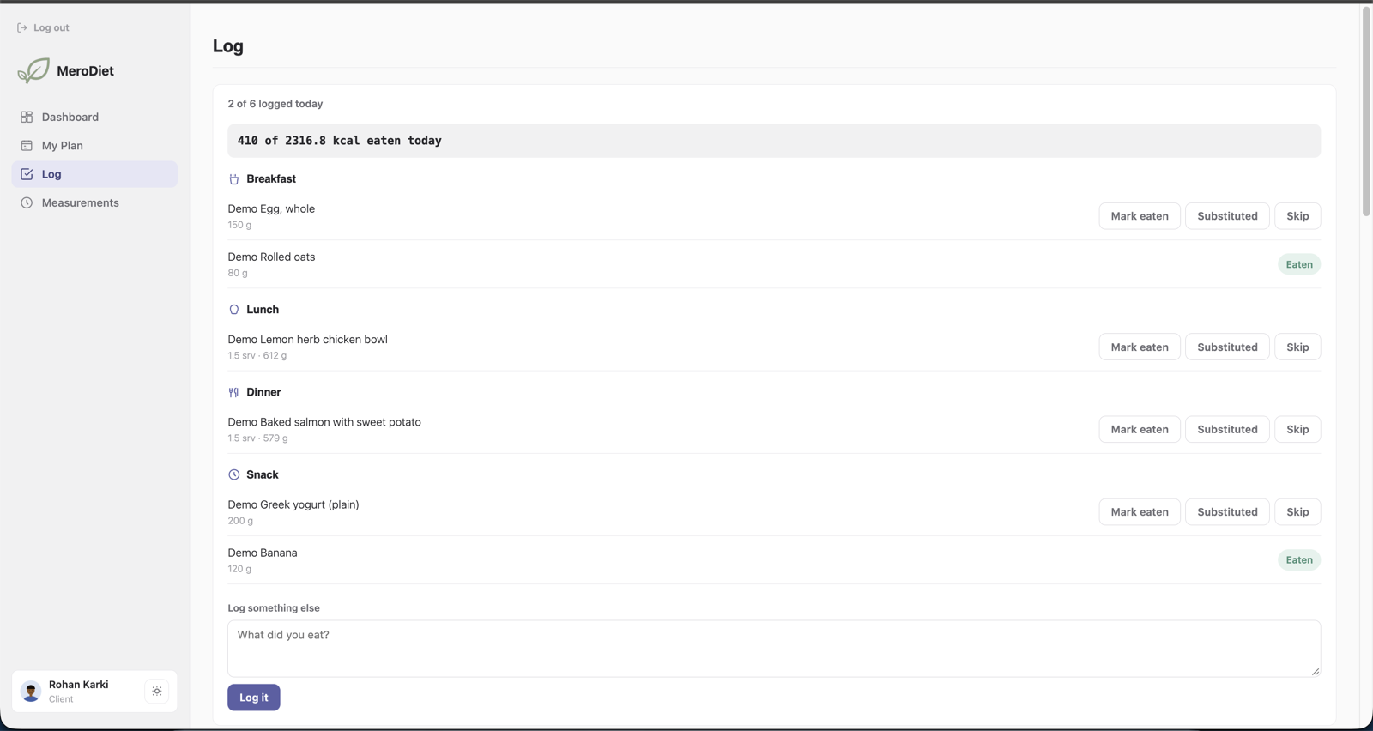This screenshot has height=731, width=1373.
Task: Mark the Lemon herb chicken bowl eaten
Action: [x=1140, y=347]
